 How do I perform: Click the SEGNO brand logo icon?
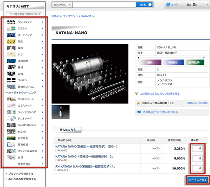(11, 131)
